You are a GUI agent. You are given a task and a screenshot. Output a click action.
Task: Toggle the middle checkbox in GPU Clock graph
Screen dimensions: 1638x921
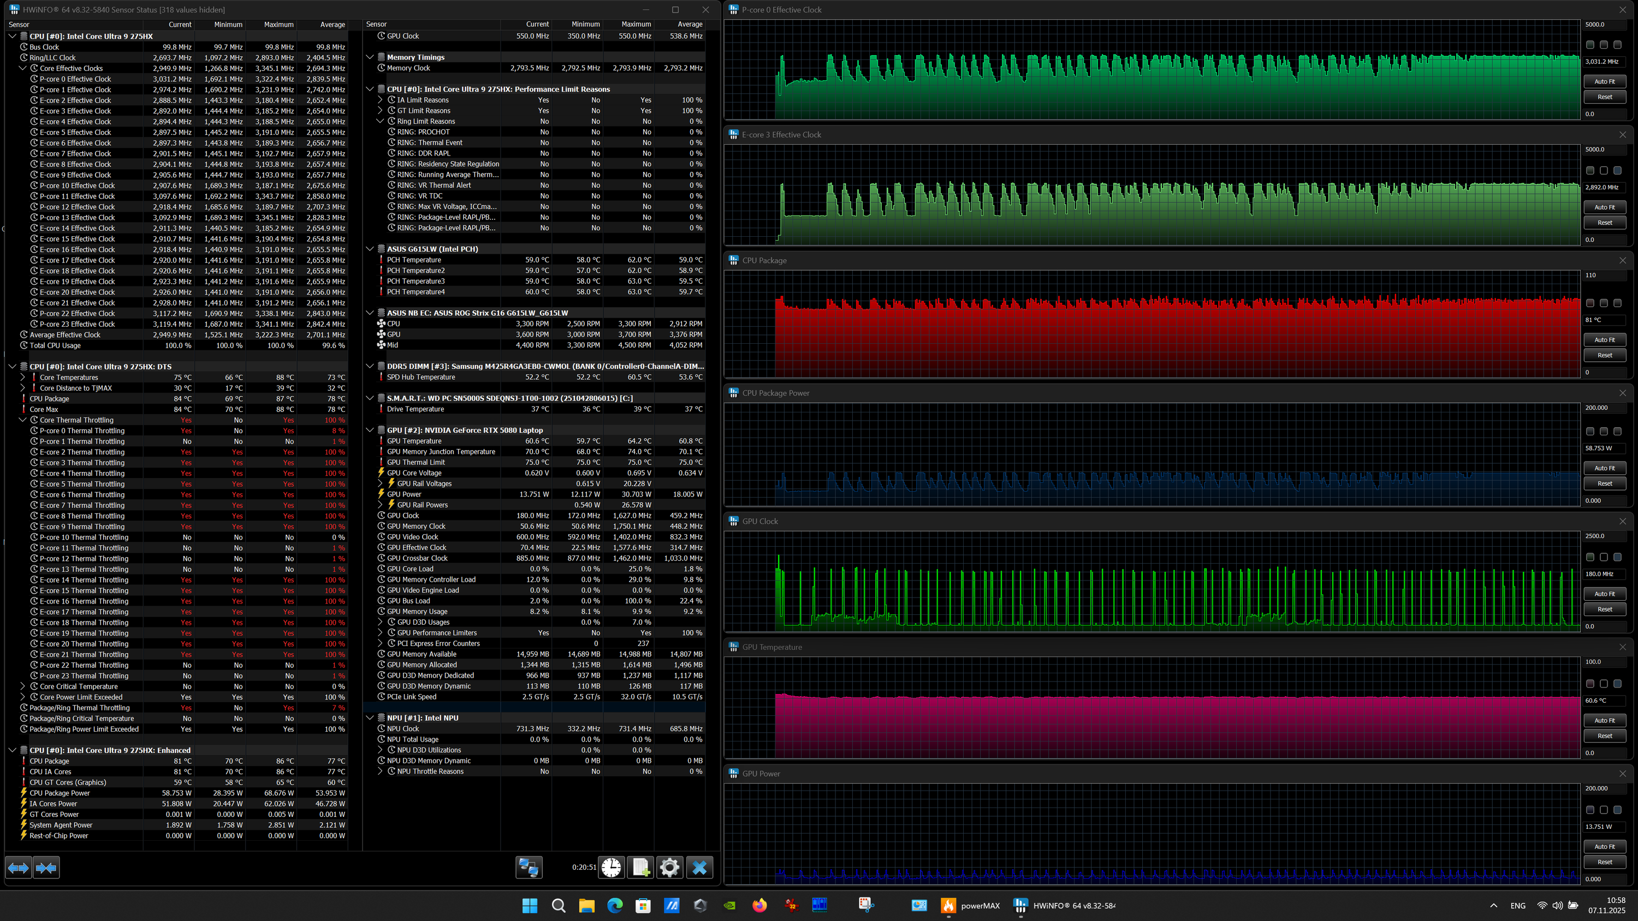point(1604,558)
